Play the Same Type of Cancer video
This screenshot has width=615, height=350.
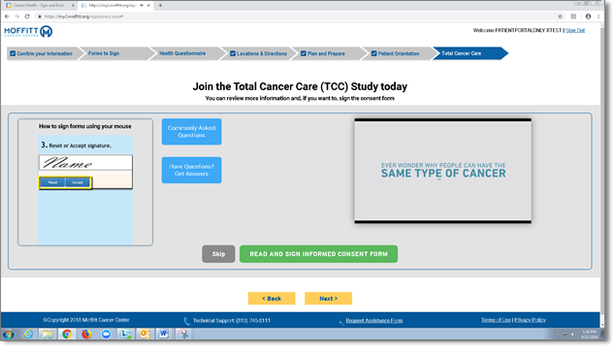point(442,171)
